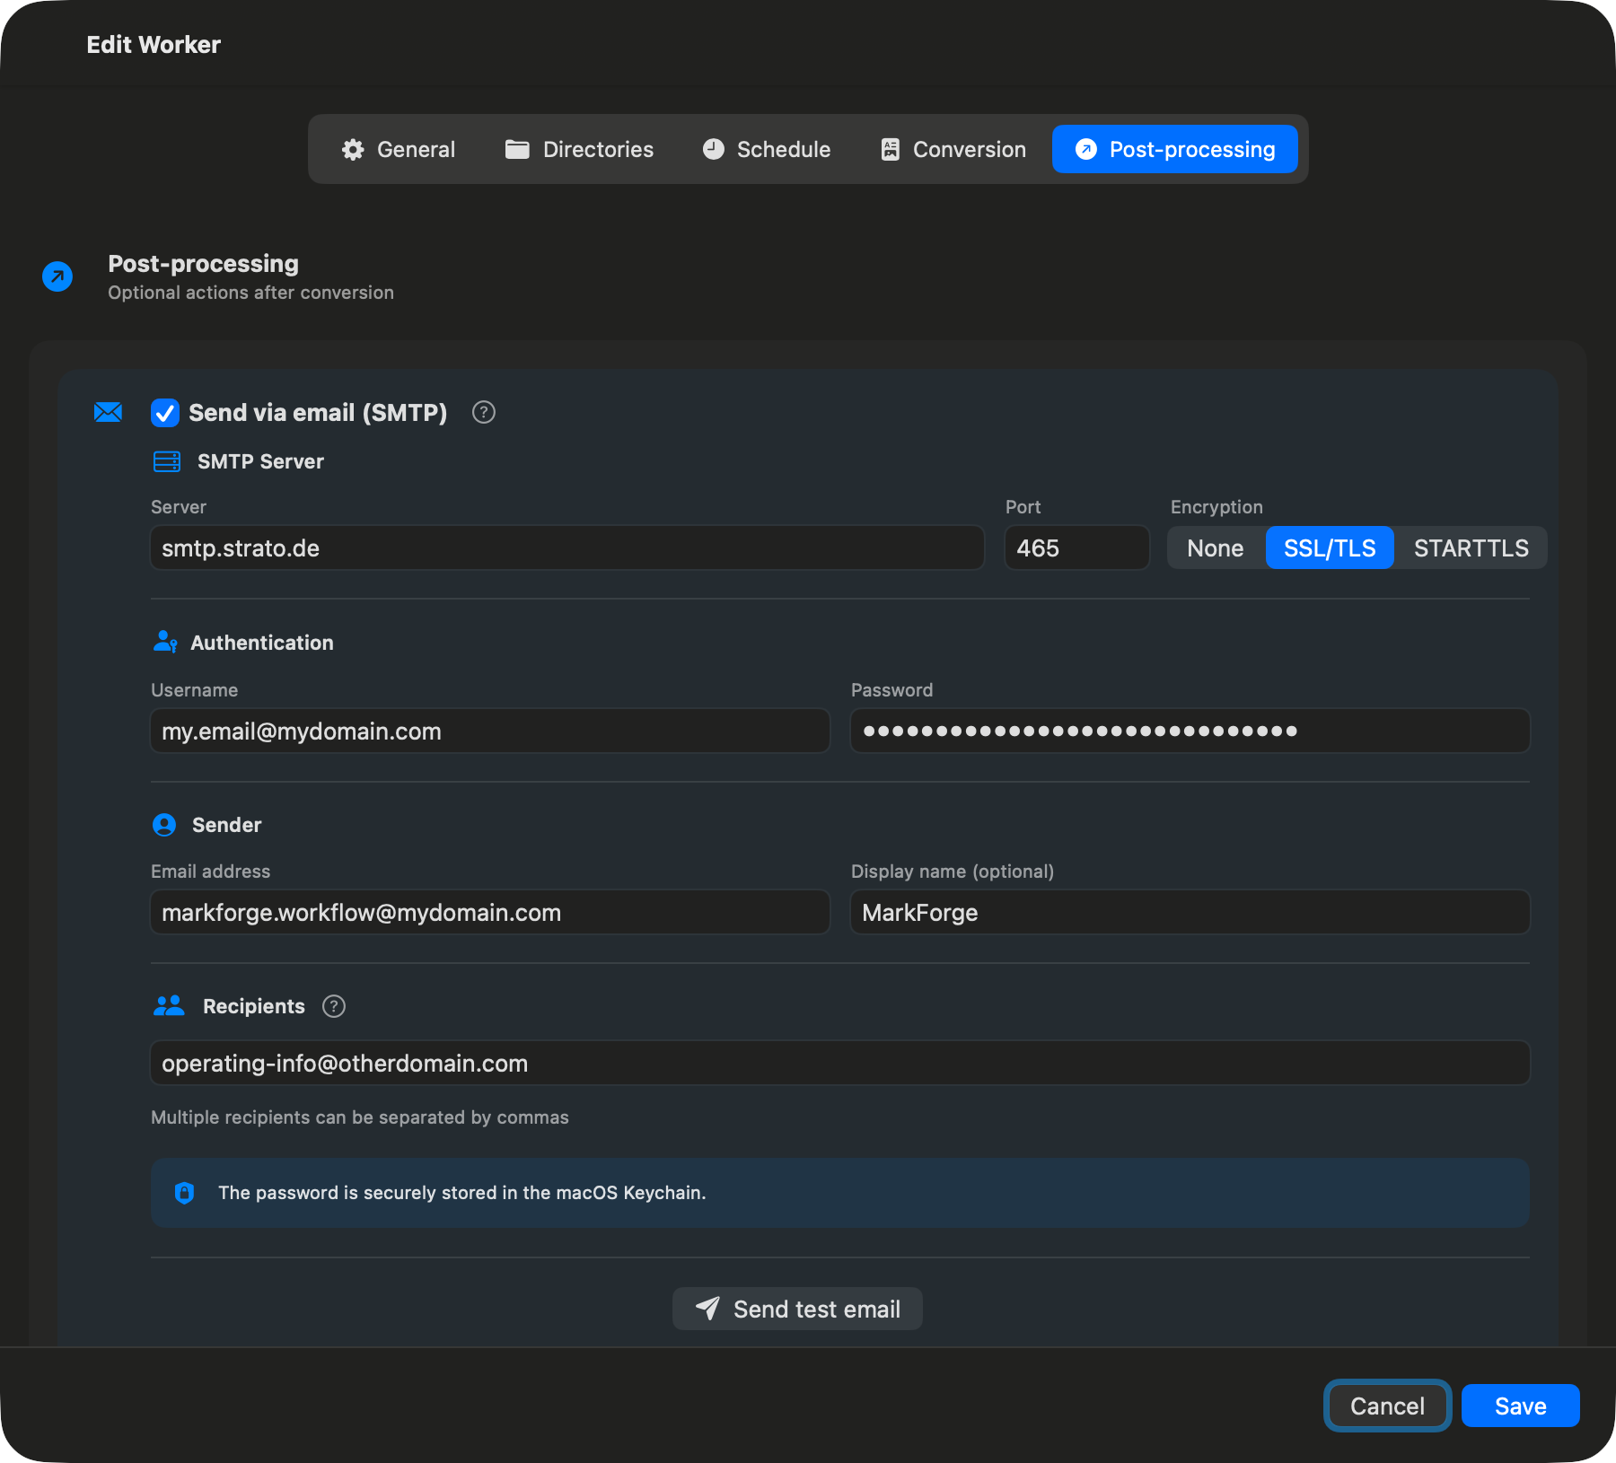Uncheck Send via email (SMTP) checkbox
The height and width of the screenshot is (1463, 1616).
[164, 413]
